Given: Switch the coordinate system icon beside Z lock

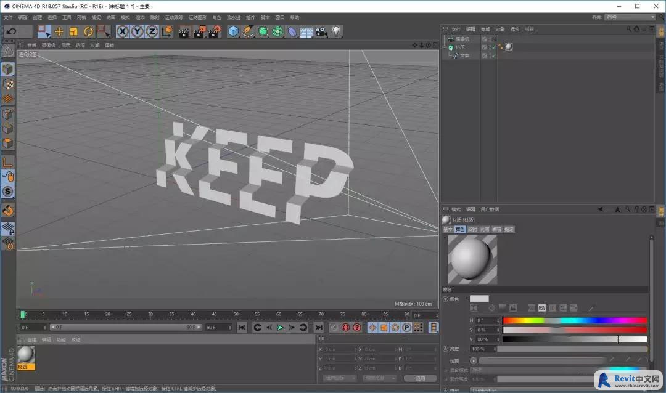Looking at the screenshot, I should 167,31.
